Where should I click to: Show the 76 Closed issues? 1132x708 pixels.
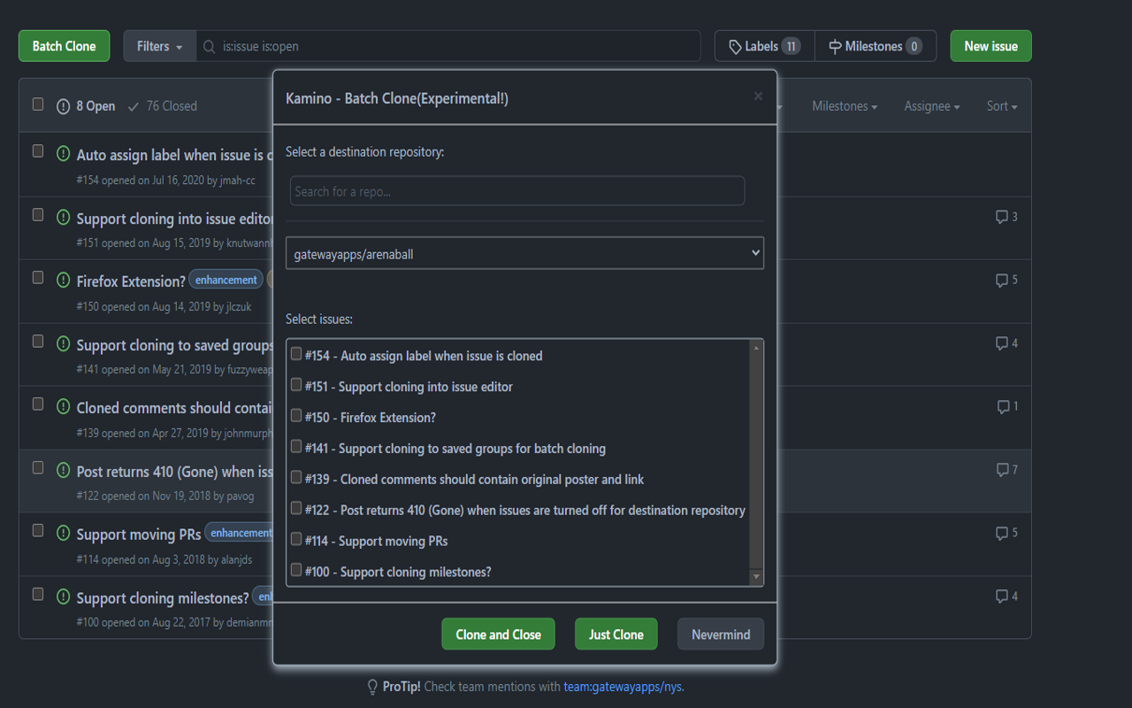pyautogui.click(x=163, y=106)
